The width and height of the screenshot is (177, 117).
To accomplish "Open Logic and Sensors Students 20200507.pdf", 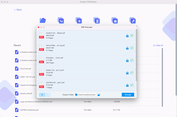I will pyautogui.click(x=36, y=102).
